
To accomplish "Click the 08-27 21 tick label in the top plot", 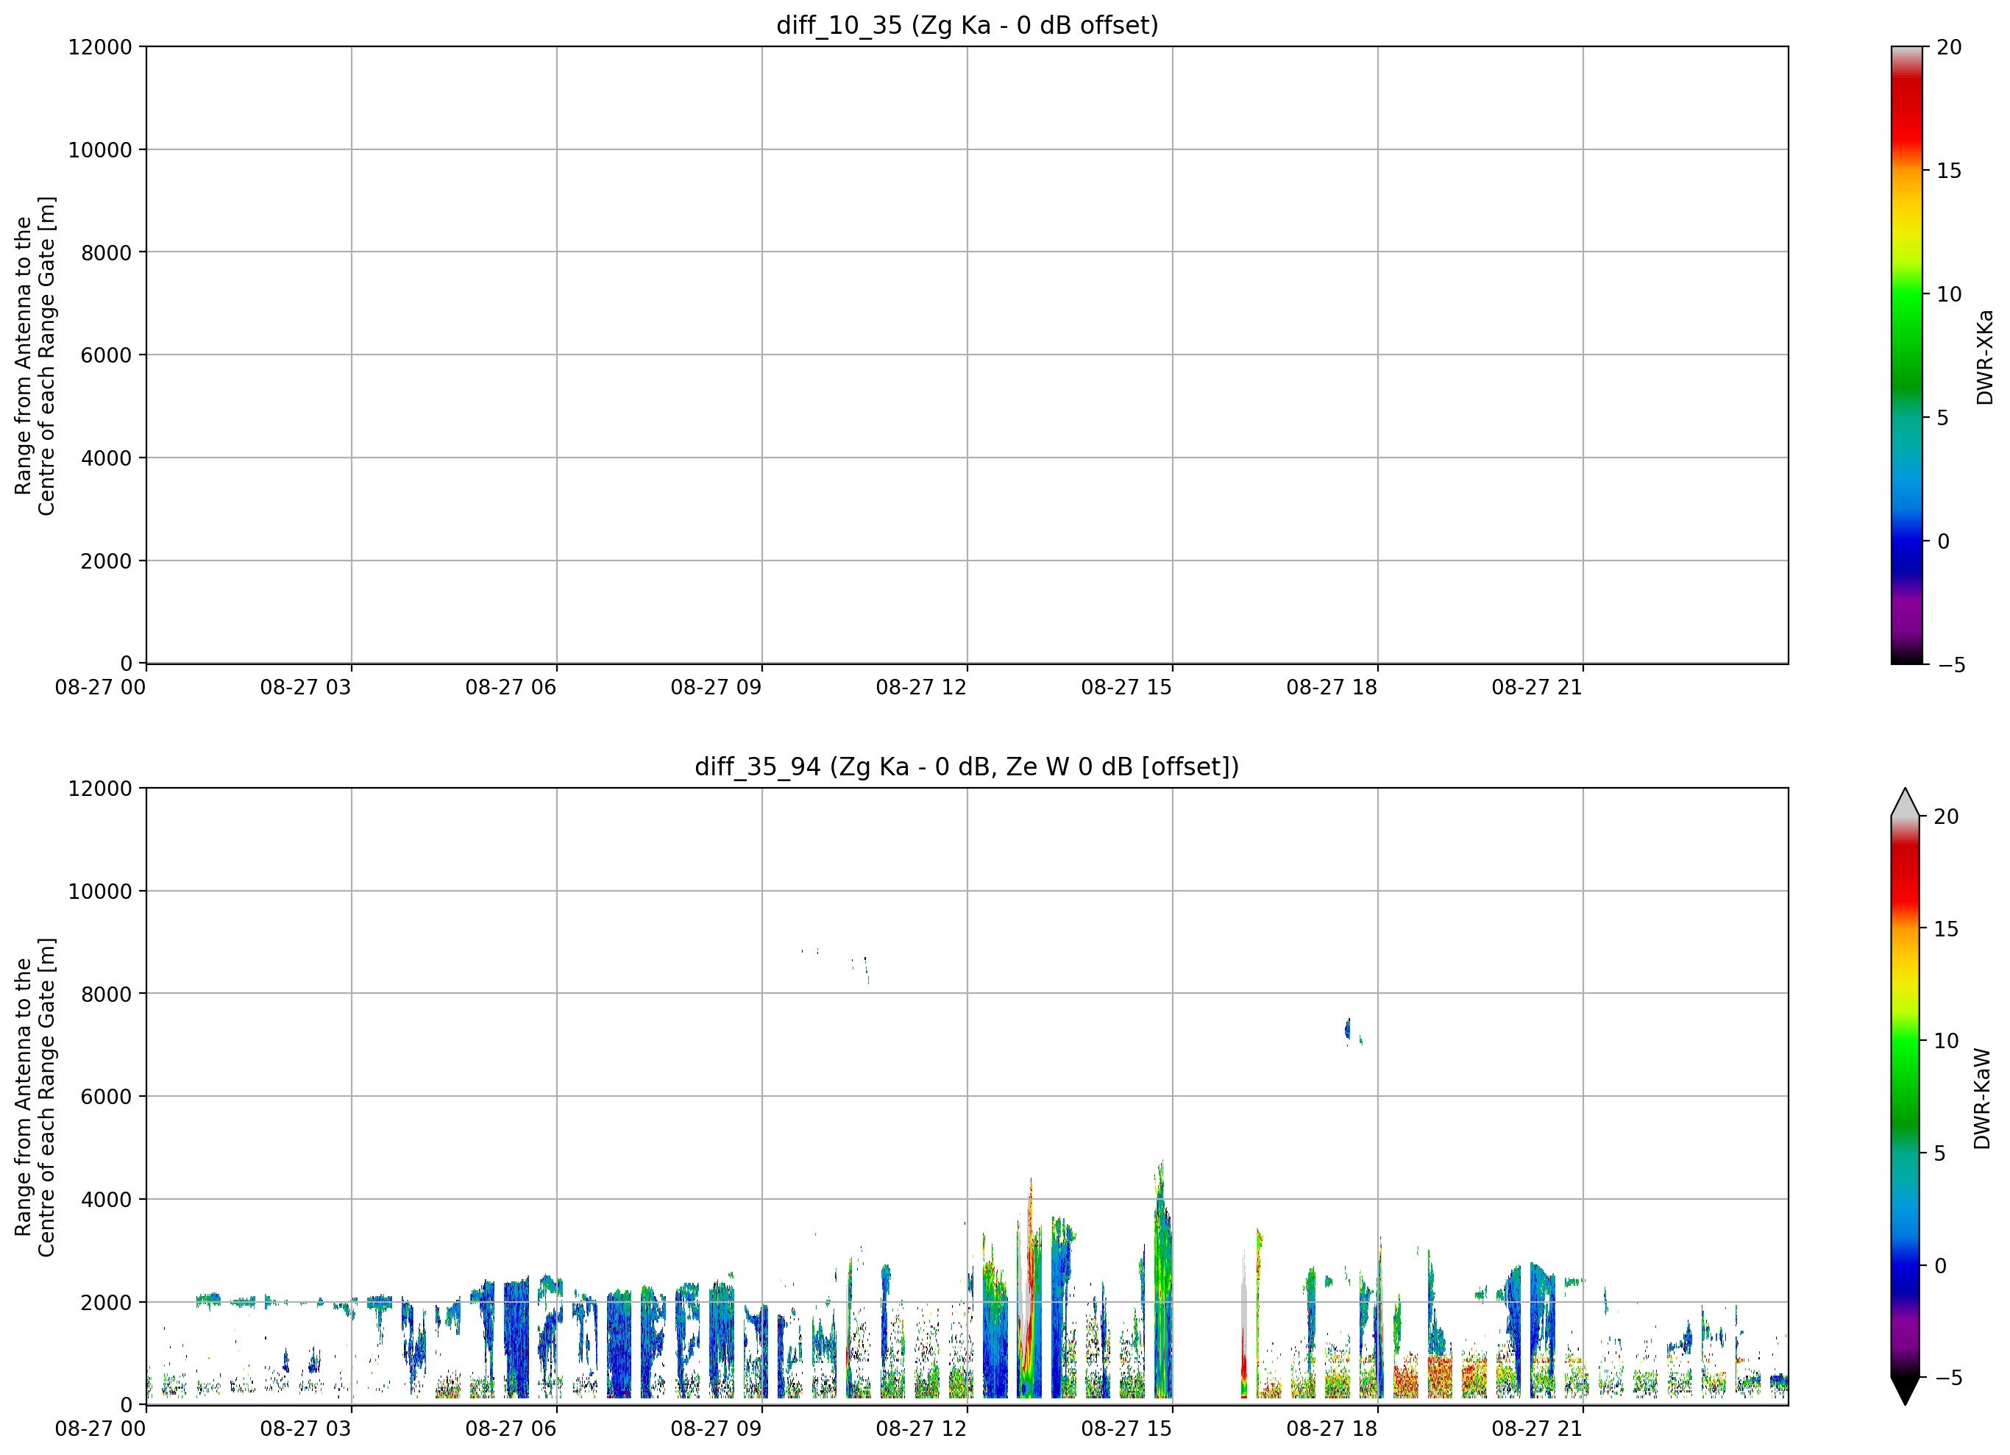I will (x=1537, y=688).
